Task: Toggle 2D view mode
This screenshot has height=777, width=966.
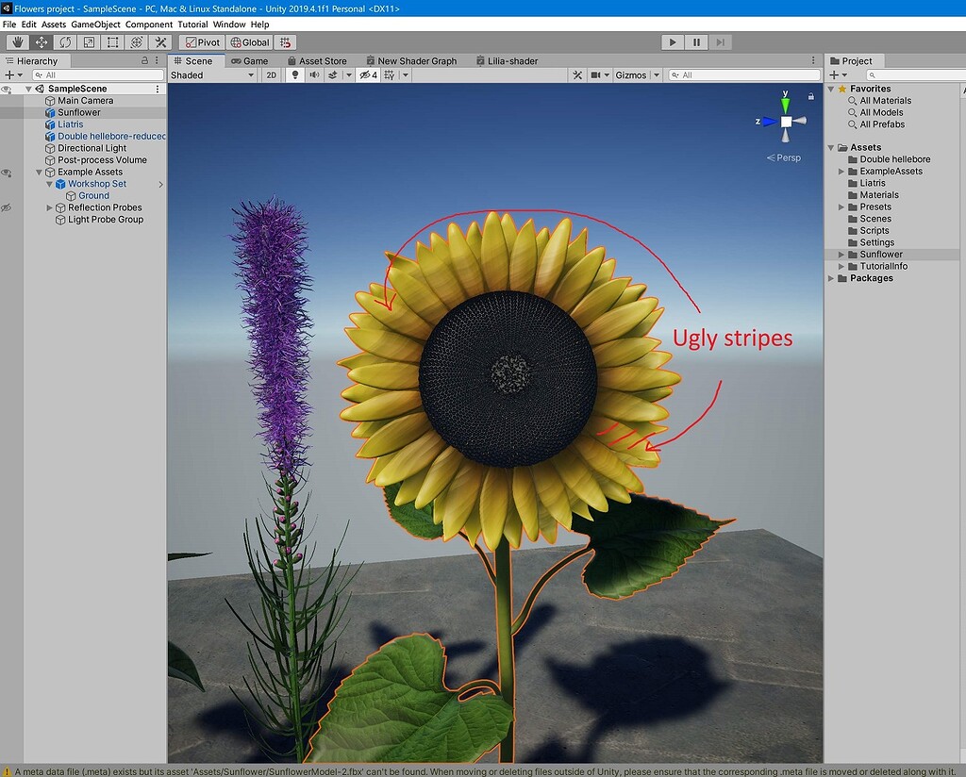Action: coord(271,75)
